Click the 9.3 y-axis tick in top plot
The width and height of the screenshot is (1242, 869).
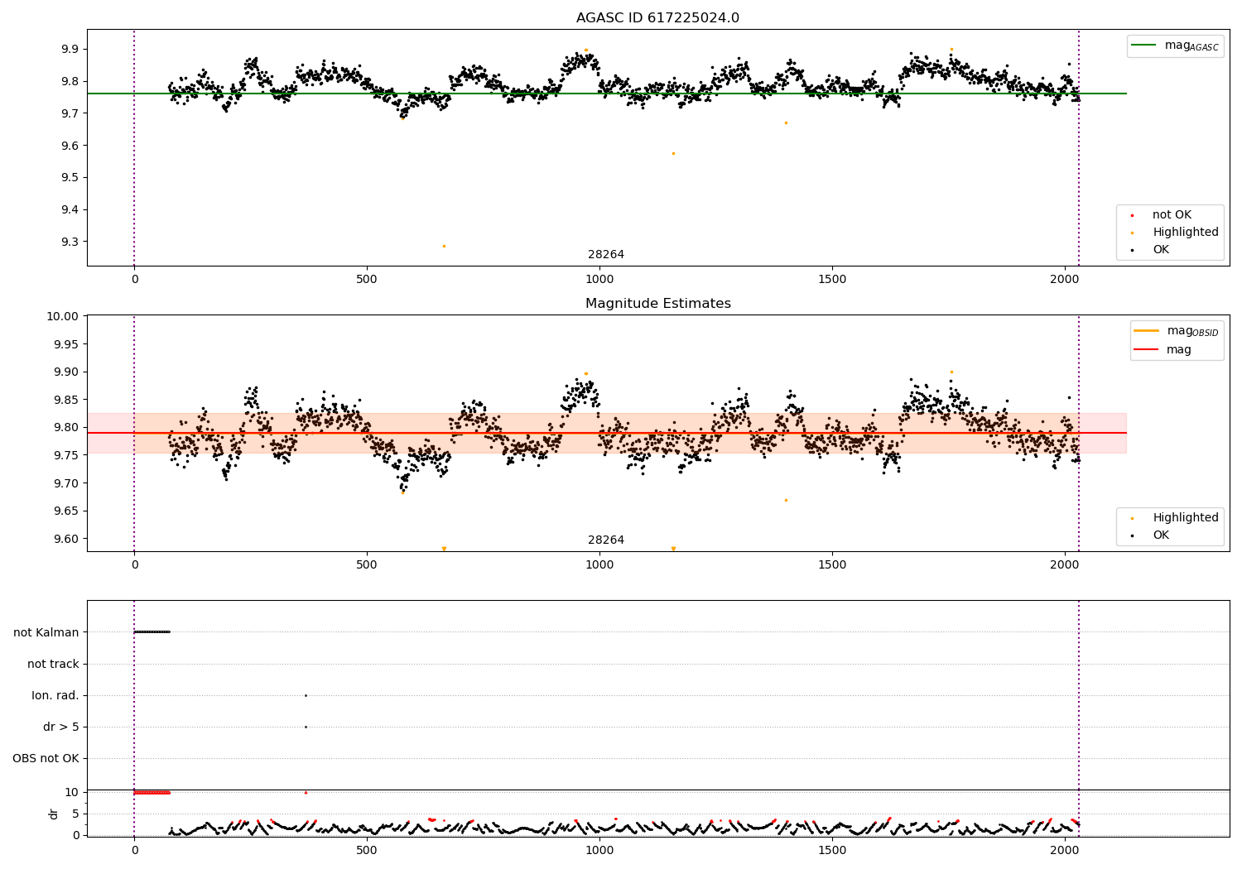(x=70, y=242)
